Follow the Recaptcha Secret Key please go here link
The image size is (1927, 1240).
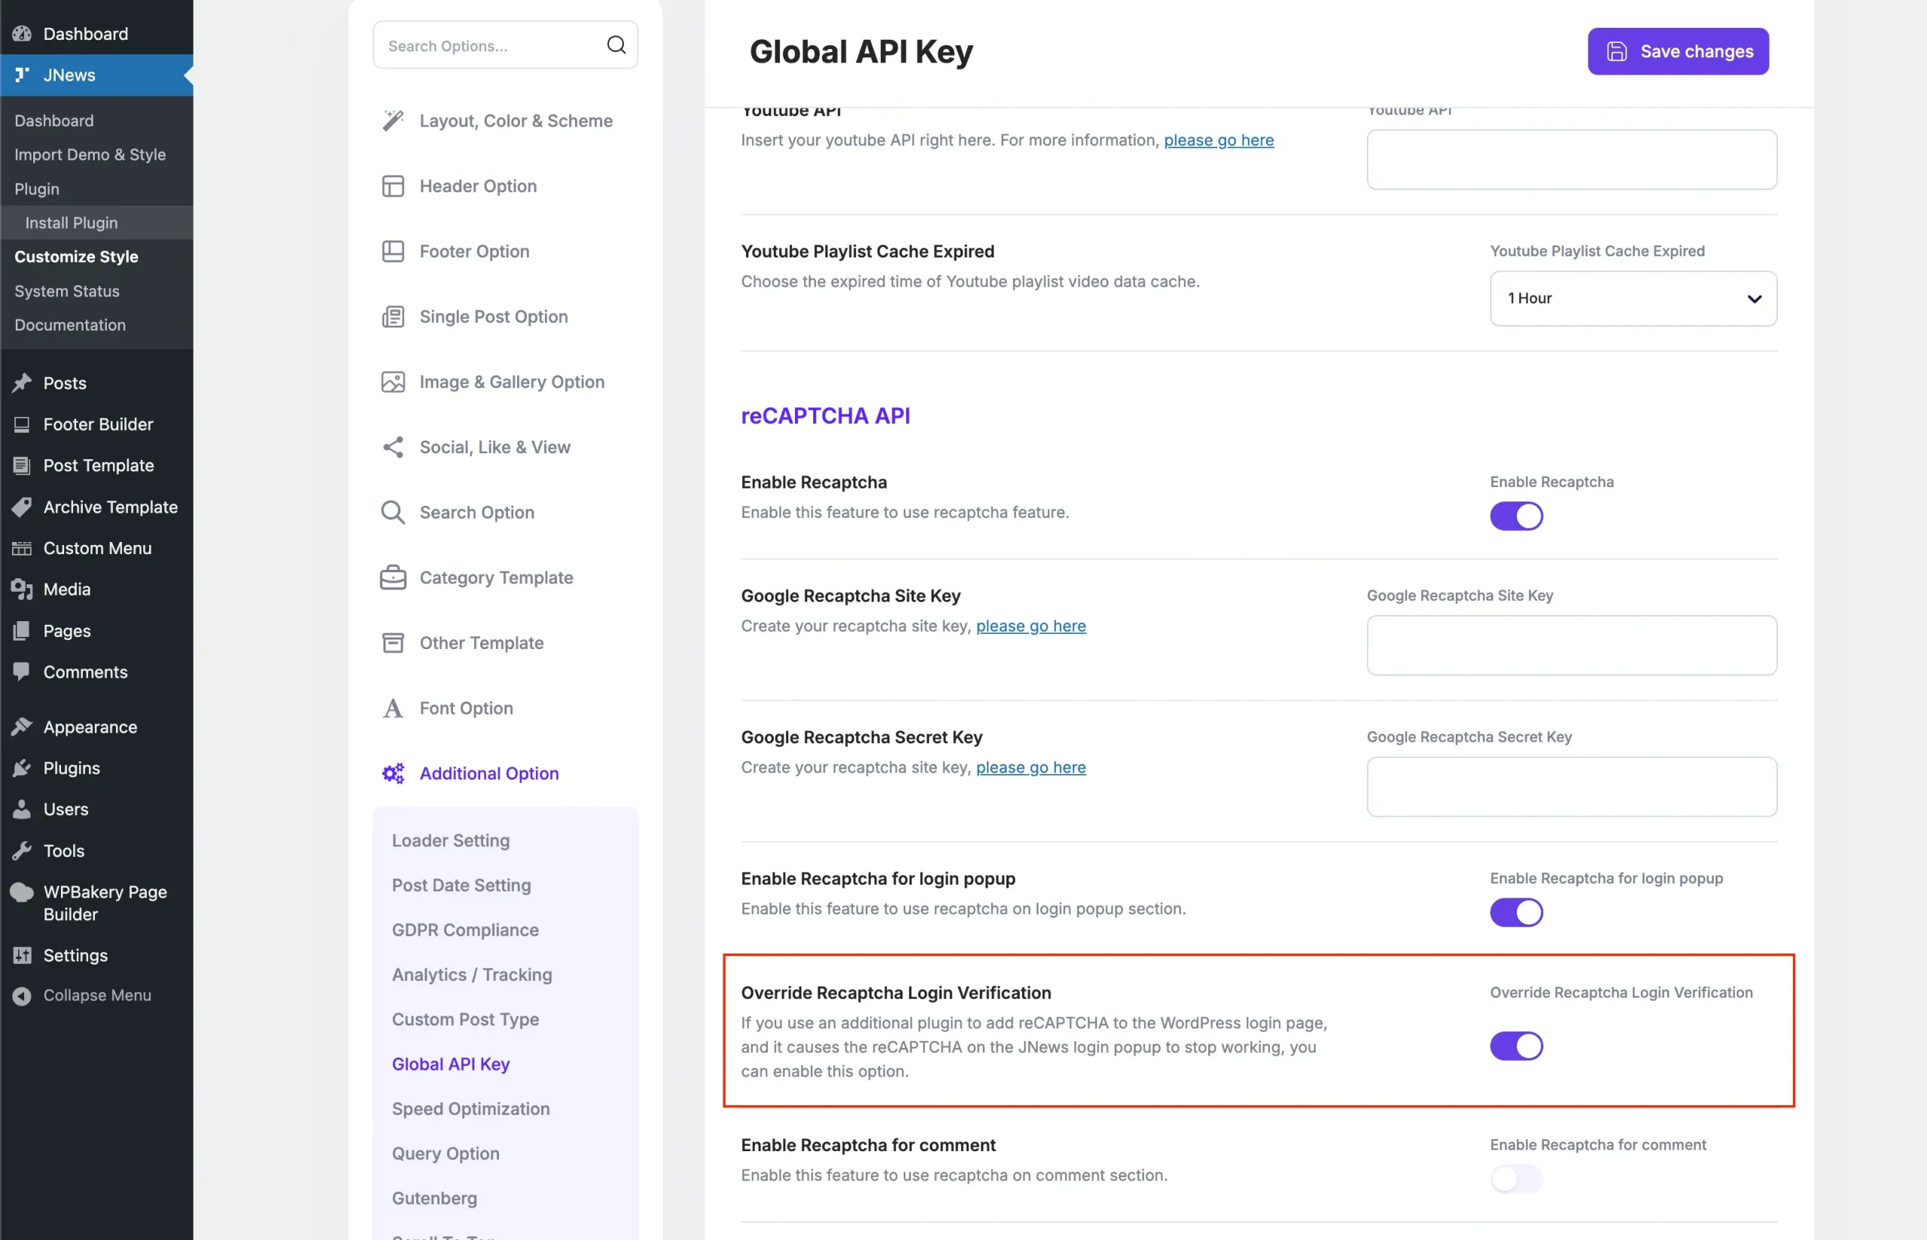(1030, 767)
